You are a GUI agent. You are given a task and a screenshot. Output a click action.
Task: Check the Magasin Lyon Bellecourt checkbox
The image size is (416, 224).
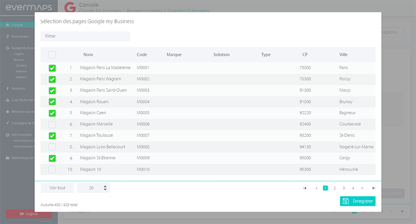coord(52,147)
